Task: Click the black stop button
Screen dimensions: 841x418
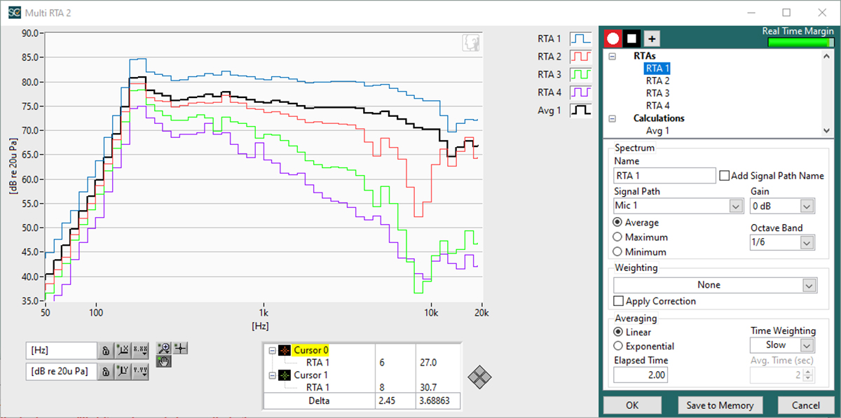Action: [x=632, y=39]
